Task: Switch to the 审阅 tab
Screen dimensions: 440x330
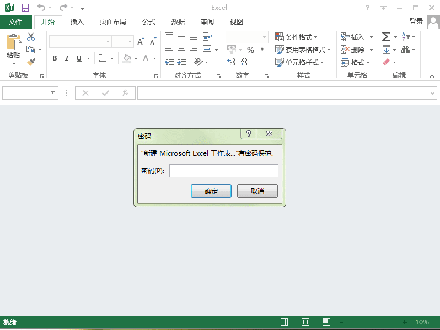Action: [207, 22]
